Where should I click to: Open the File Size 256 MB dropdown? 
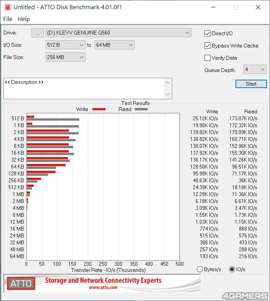pyautogui.click(x=65, y=57)
